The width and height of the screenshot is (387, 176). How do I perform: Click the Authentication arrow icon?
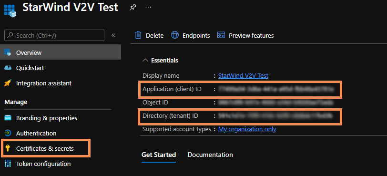tap(8, 133)
